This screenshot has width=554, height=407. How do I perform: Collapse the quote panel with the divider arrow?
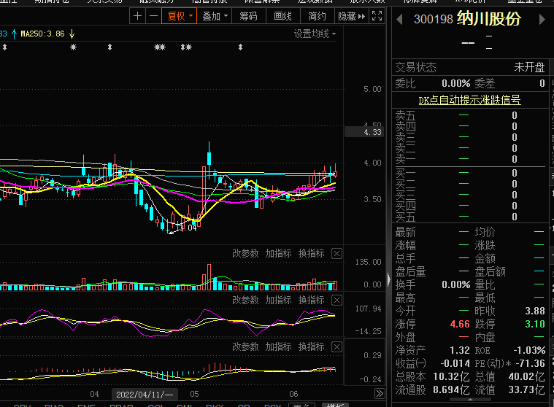click(388, 279)
